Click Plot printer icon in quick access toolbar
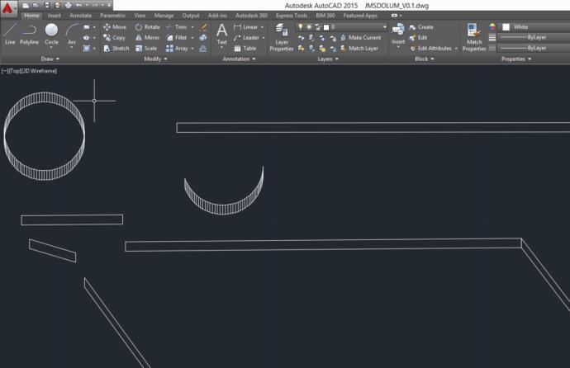The height and width of the screenshot is (368, 570). pyautogui.click(x=68, y=5)
